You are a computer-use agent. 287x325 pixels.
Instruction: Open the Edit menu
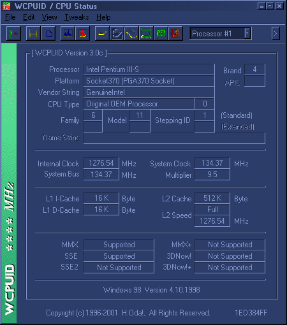[x=29, y=17]
